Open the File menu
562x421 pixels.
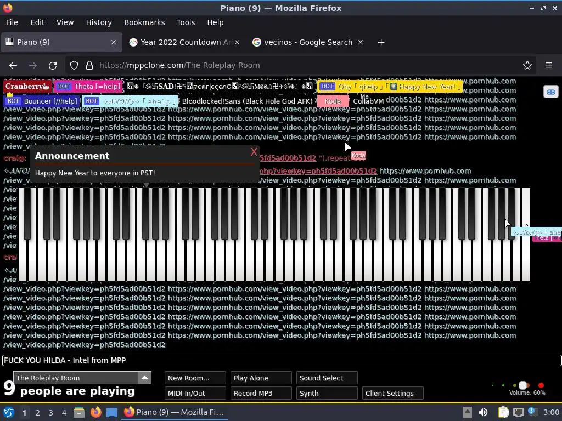coord(12,22)
